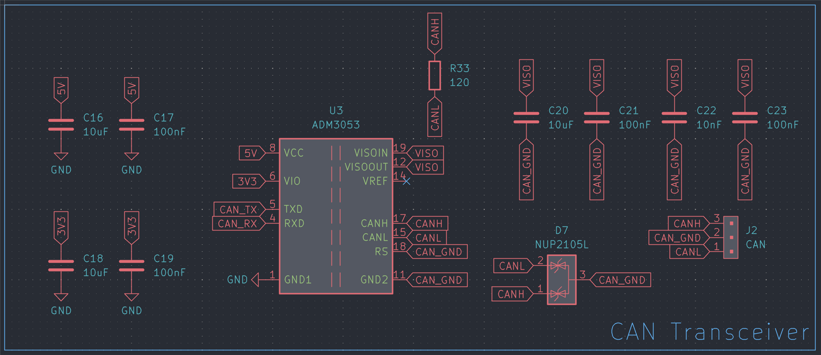Viewport: 821px width, 355px height.
Task: Click the D7 NUP2105L diode symbol
Action: 561,280
